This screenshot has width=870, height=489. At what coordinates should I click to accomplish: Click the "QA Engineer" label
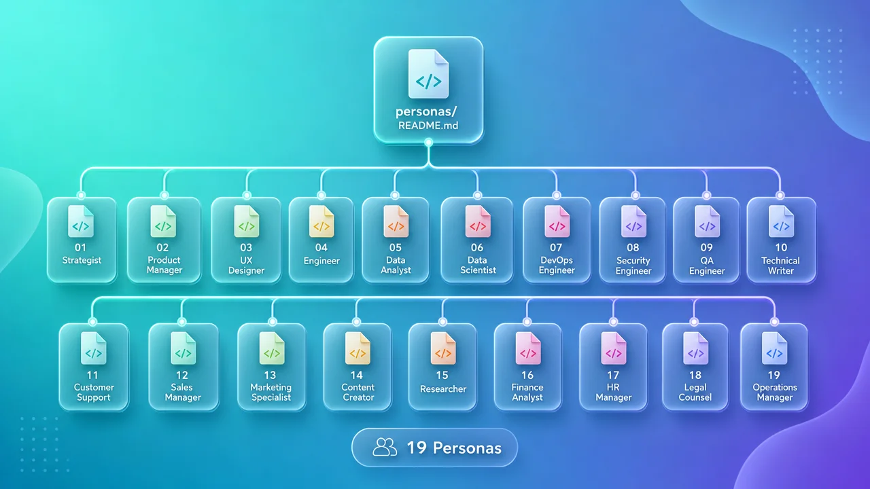coord(707,265)
